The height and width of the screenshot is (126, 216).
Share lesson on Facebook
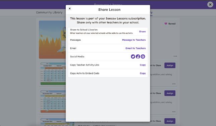(x=138, y=56)
